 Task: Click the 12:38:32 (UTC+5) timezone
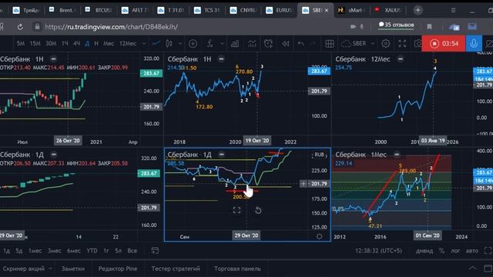[x=378, y=251]
